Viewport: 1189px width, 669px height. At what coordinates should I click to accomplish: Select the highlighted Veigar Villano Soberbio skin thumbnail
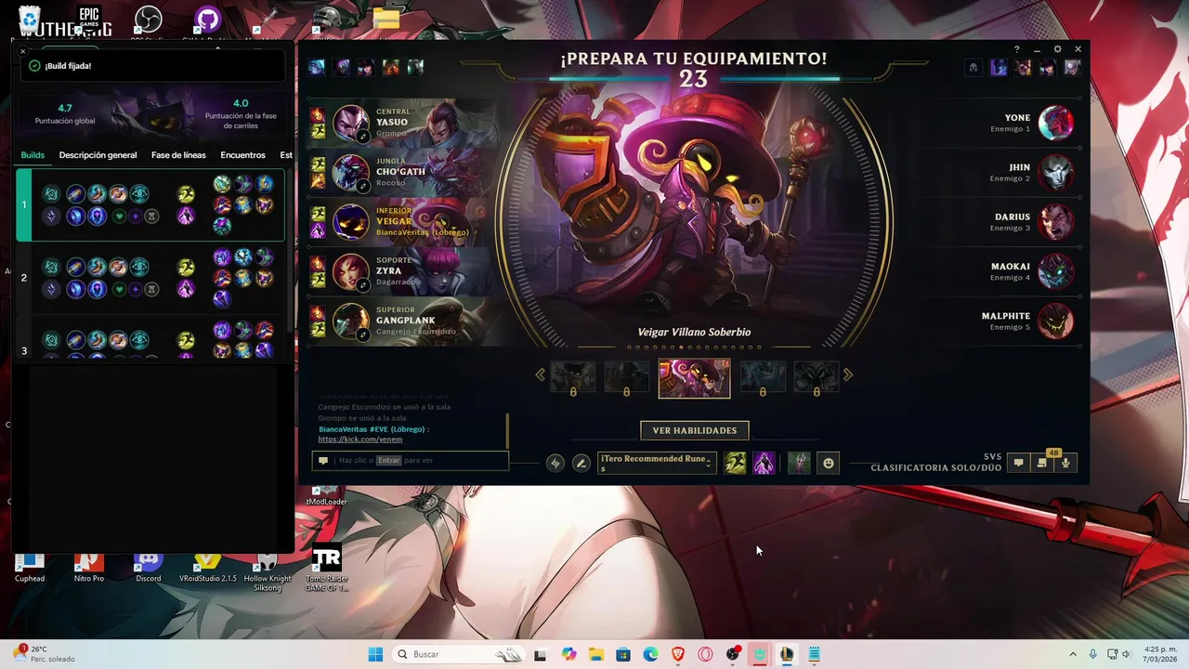tap(694, 378)
